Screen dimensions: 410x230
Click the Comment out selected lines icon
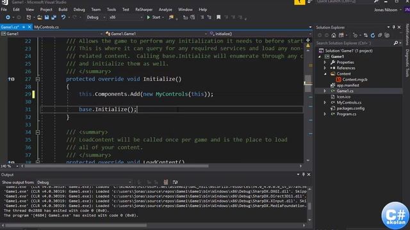[202, 17]
